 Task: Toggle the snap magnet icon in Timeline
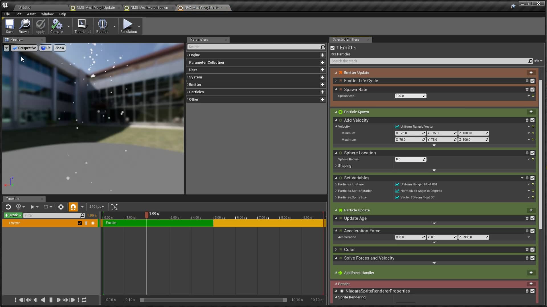[x=73, y=207]
